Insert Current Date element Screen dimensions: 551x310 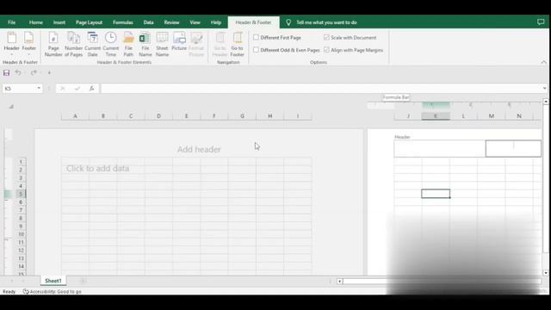[x=92, y=44]
